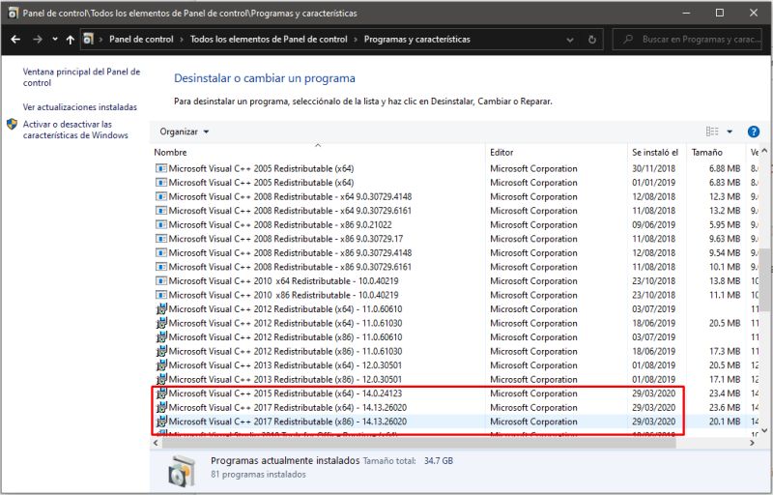Click Todos los elementos de Panel de control breadcrumb
This screenshot has height=495, width=773.
tap(269, 40)
